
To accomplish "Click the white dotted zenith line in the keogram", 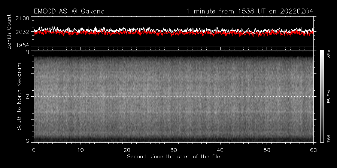I will pos(173,96).
